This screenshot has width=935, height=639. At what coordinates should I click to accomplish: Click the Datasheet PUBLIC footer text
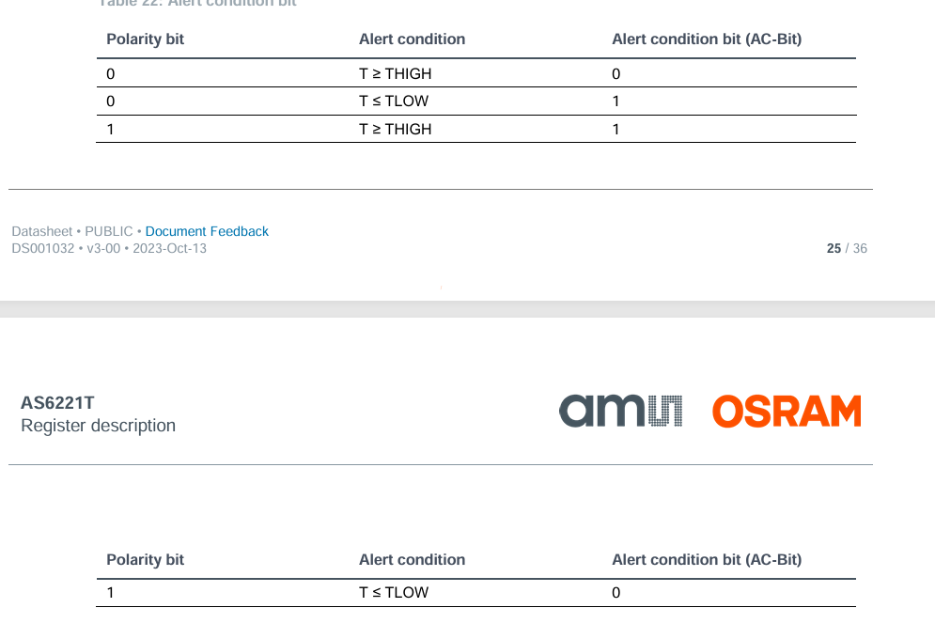tap(72, 231)
